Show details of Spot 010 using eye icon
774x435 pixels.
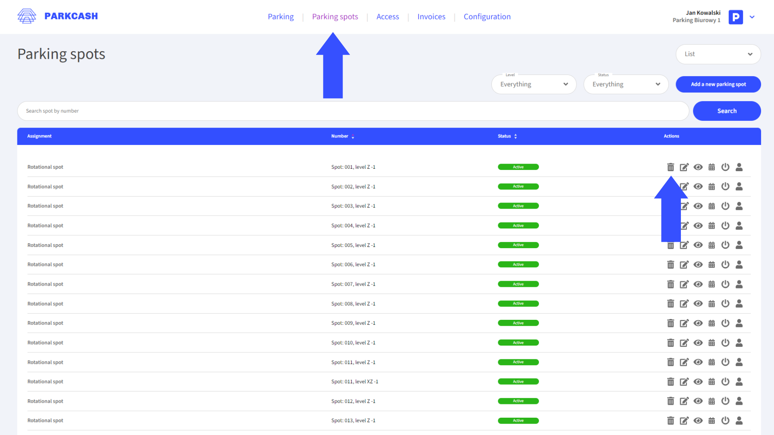coord(698,342)
